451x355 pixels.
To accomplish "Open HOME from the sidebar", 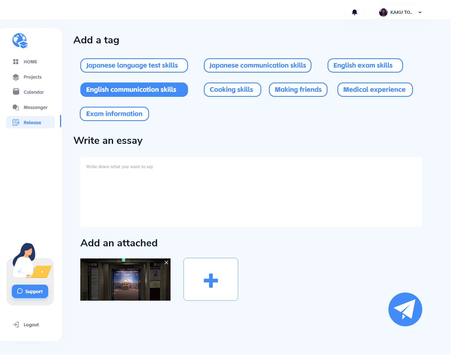I will (x=30, y=62).
